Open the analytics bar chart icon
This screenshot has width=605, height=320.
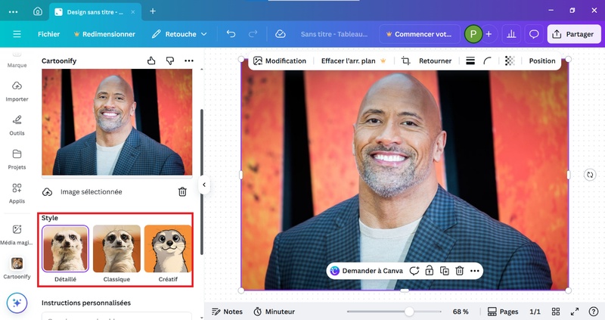tap(512, 34)
